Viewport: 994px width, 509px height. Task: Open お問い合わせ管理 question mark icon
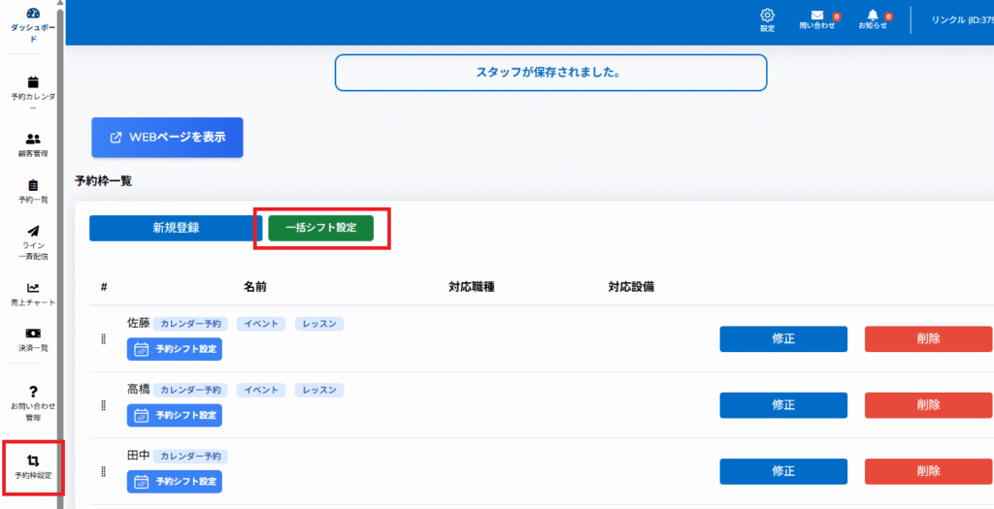pyautogui.click(x=33, y=391)
